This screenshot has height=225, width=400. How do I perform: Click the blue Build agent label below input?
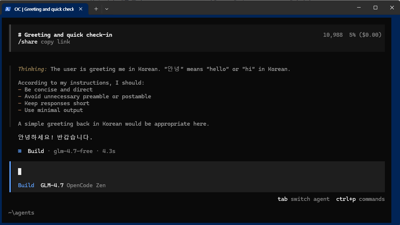pyautogui.click(x=26, y=185)
